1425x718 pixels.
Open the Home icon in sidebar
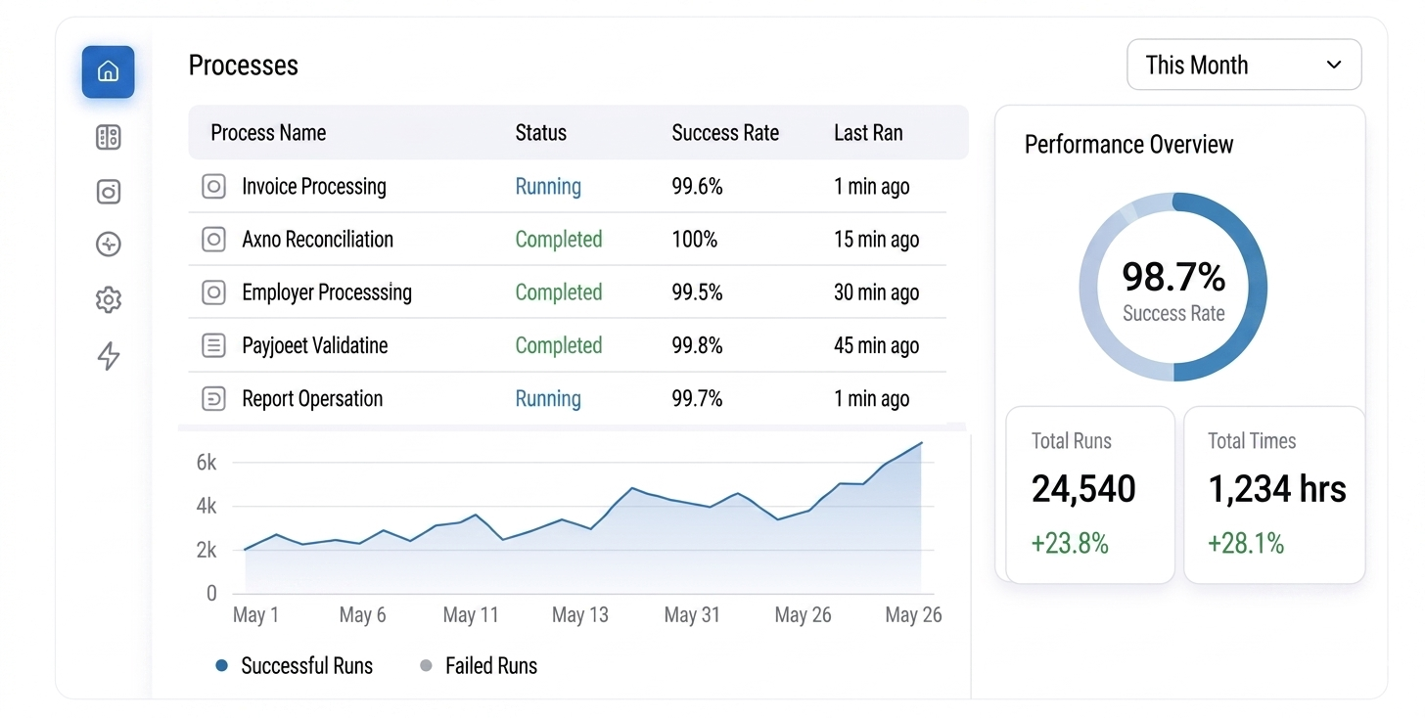(x=108, y=71)
